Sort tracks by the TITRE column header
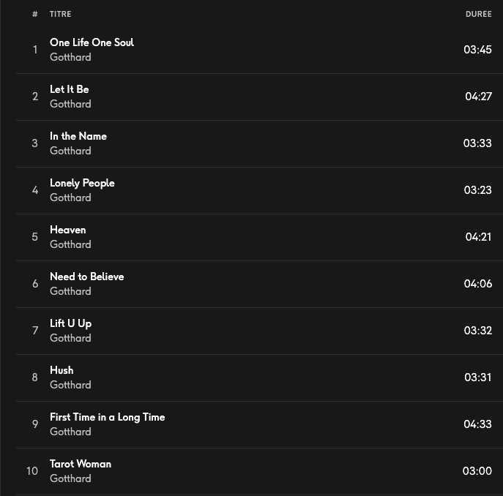503x496 pixels. click(60, 14)
